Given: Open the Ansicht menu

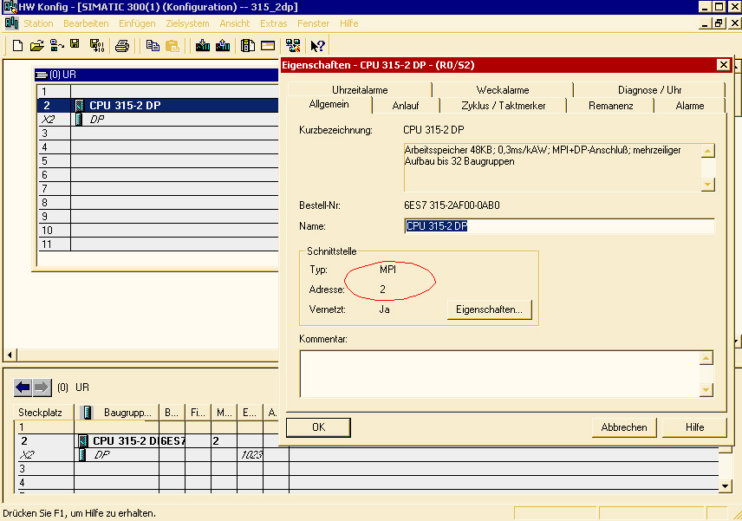Looking at the screenshot, I should pyautogui.click(x=234, y=23).
